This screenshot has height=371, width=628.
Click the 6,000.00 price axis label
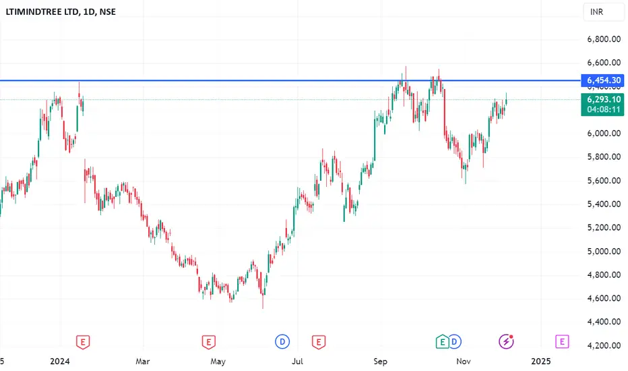coord(604,134)
